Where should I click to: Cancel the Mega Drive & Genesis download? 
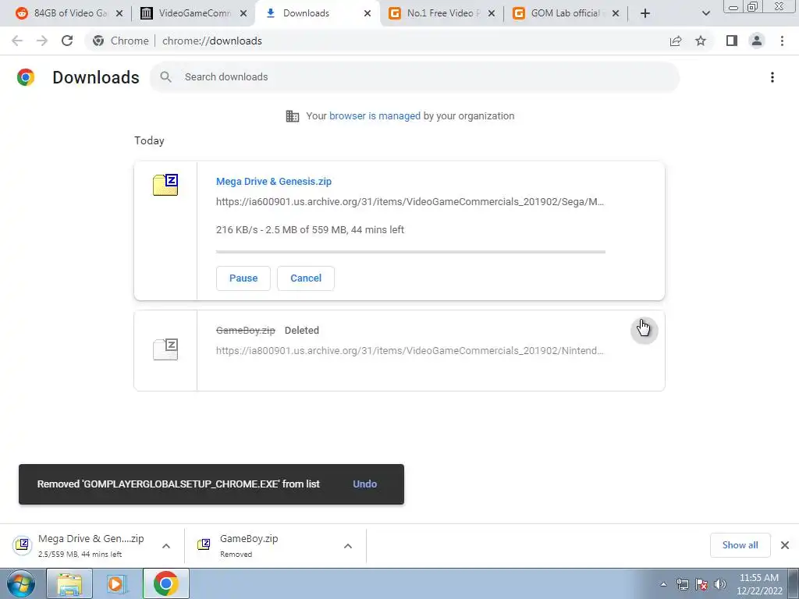point(306,278)
